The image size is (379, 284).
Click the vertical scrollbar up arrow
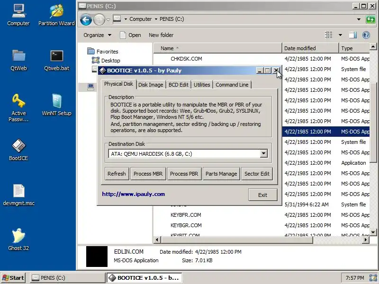point(373,46)
